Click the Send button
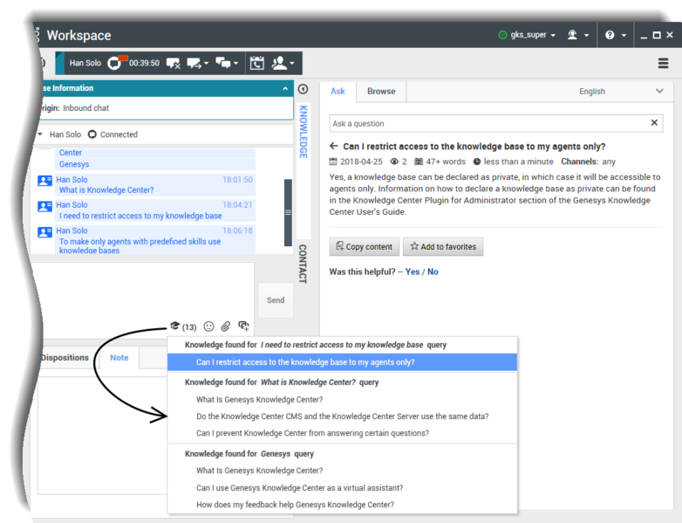The image size is (682, 523). tap(276, 300)
